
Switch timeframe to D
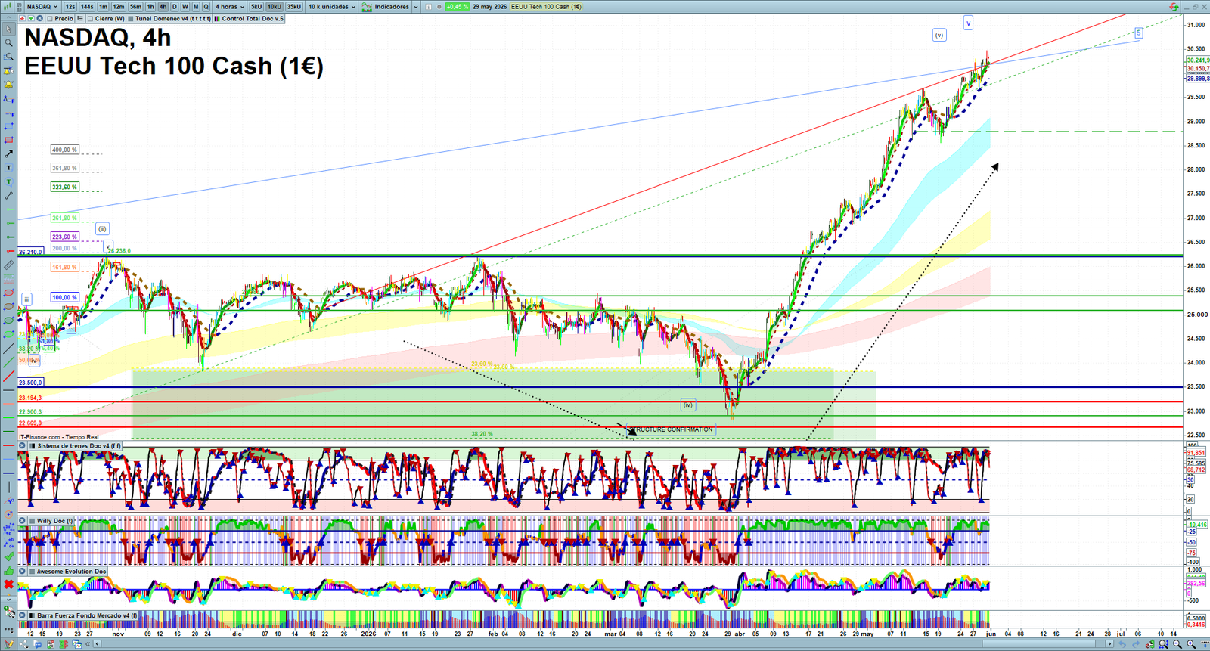[174, 6]
